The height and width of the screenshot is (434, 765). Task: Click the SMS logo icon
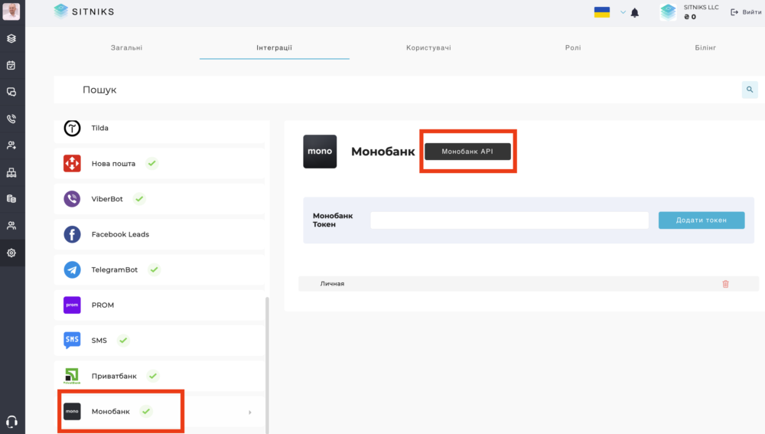(72, 341)
